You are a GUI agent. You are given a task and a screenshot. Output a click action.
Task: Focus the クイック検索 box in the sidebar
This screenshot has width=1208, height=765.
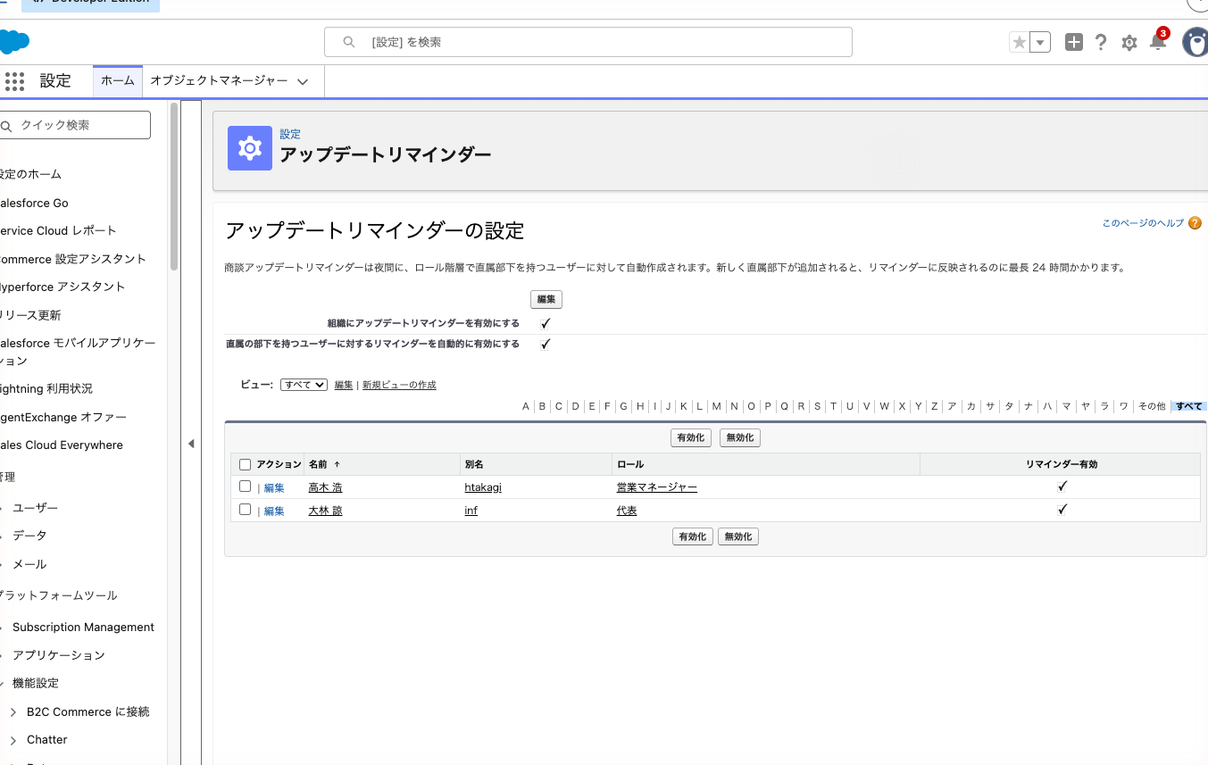pyautogui.click(x=75, y=125)
